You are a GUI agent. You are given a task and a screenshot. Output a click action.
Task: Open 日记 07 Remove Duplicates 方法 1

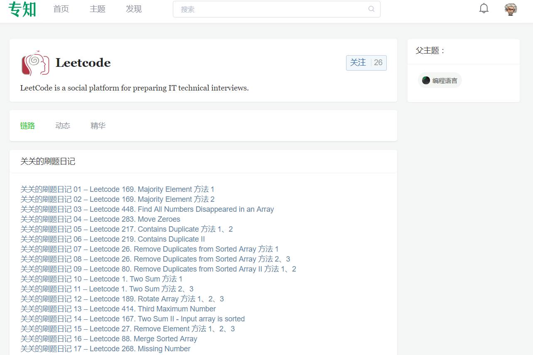pos(150,249)
